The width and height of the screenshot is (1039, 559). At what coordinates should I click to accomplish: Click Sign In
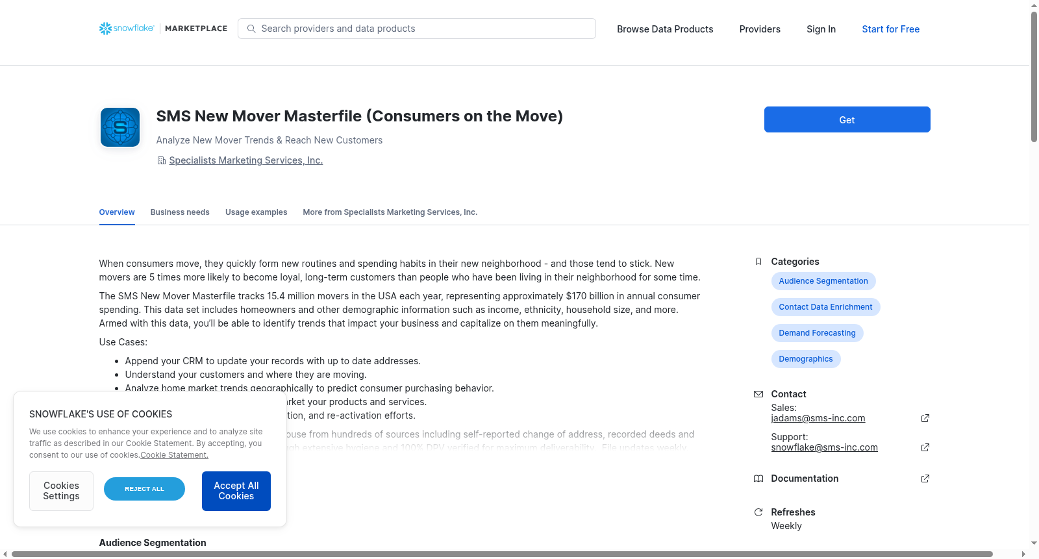tap(821, 29)
